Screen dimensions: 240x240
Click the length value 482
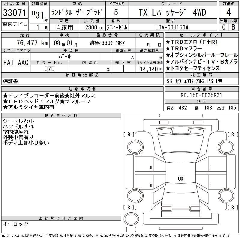coord(183,108)
